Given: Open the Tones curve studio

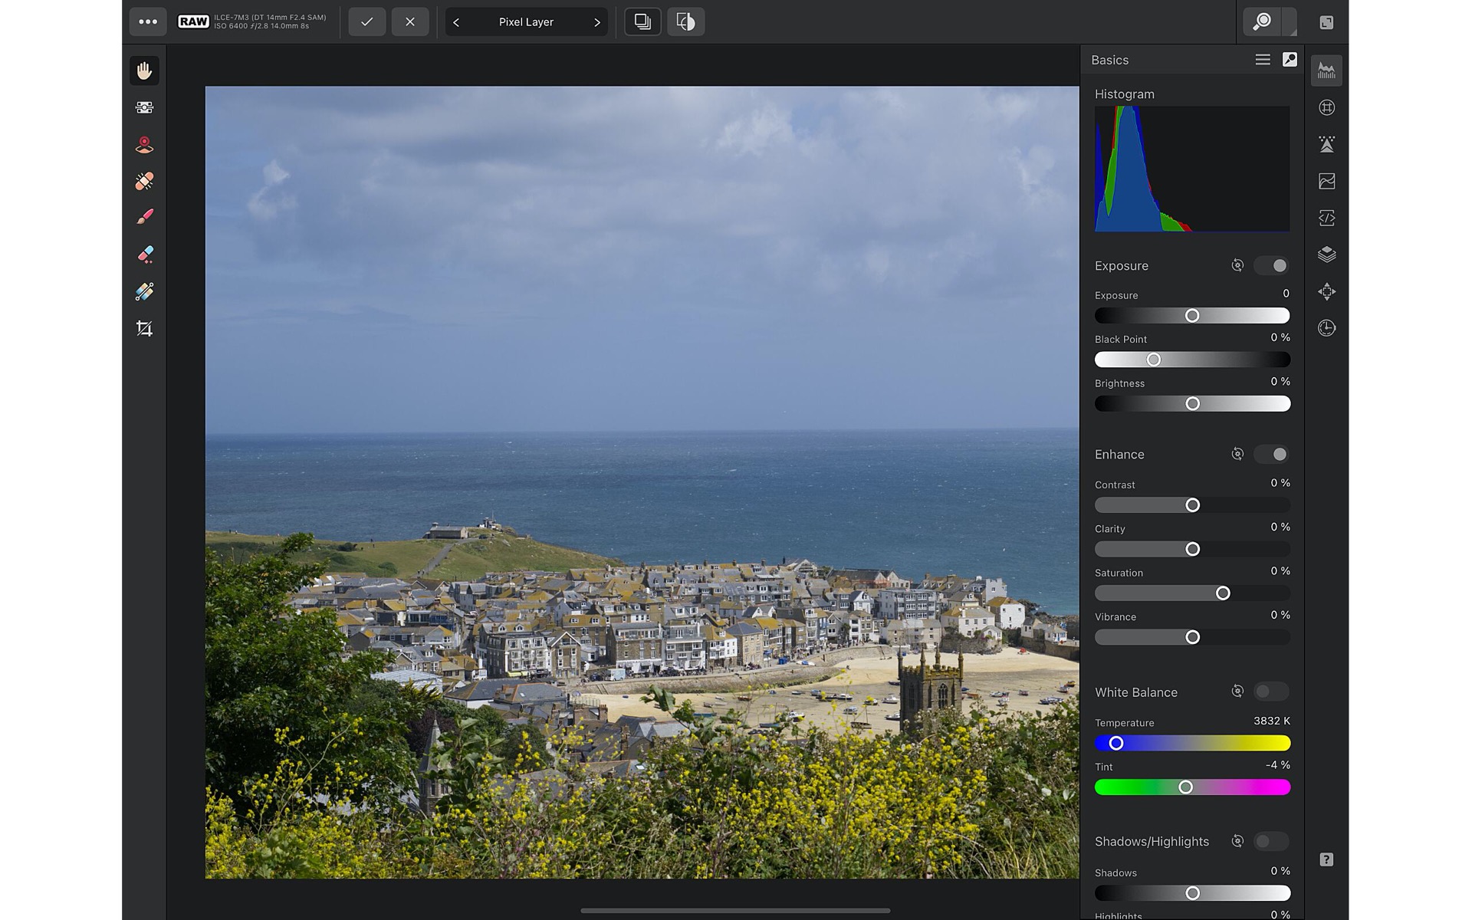Looking at the screenshot, I should click(1326, 181).
